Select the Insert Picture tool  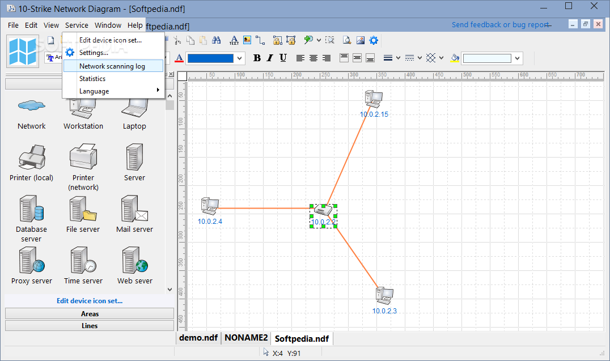[x=247, y=40]
